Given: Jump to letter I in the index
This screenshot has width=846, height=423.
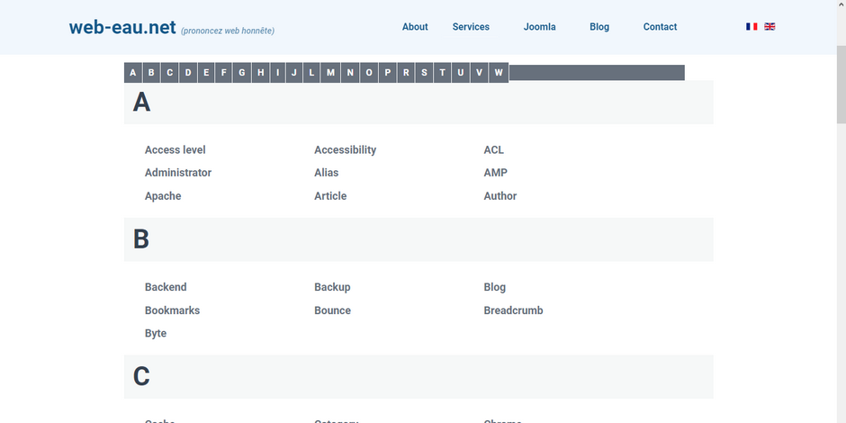Looking at the screenshot, I should pyautogui.click(x=277, y=73).
